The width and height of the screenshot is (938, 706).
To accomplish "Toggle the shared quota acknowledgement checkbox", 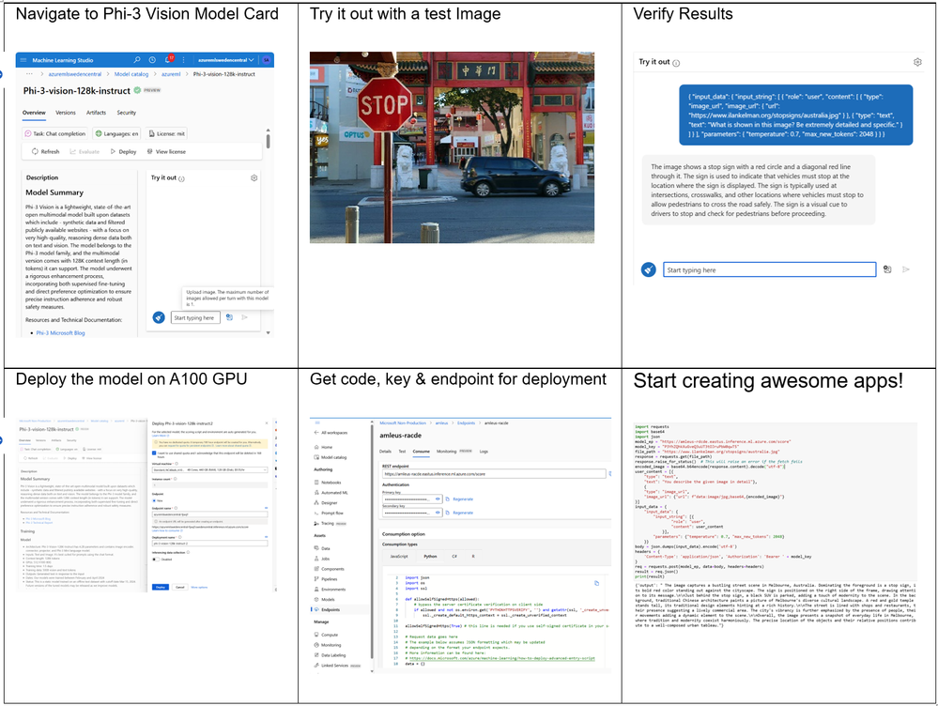I will [154, 453].
